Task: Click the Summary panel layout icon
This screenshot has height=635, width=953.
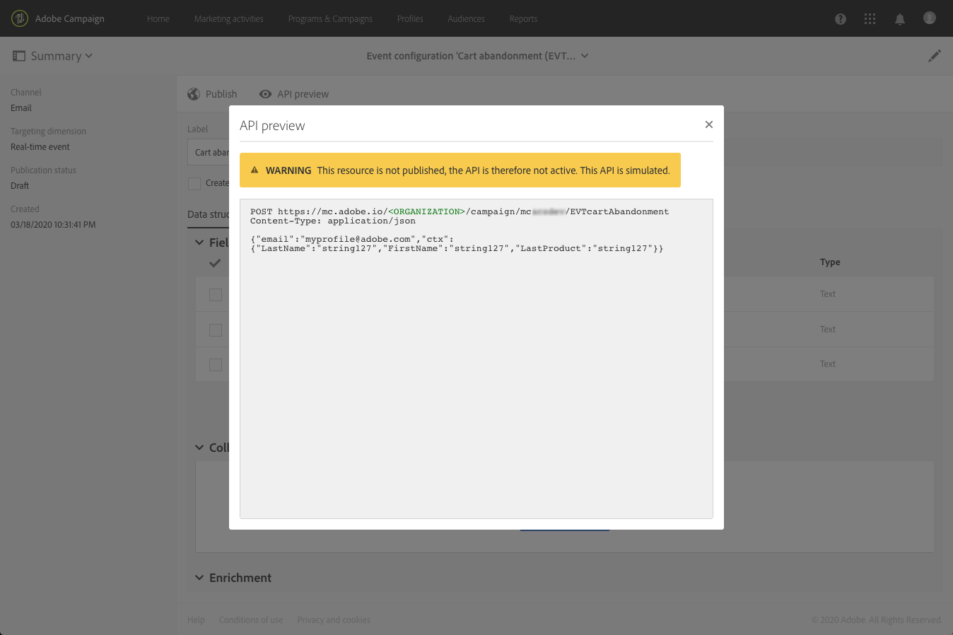Action: (x=19, y=56)
